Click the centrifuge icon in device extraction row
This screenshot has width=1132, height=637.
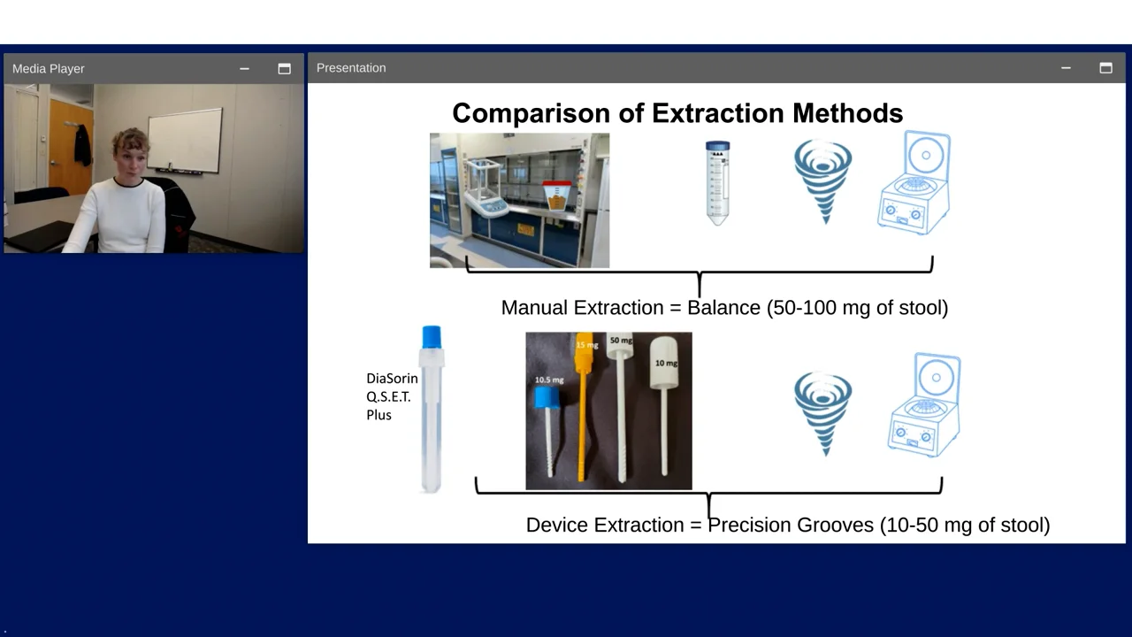(x=924, y=405)
